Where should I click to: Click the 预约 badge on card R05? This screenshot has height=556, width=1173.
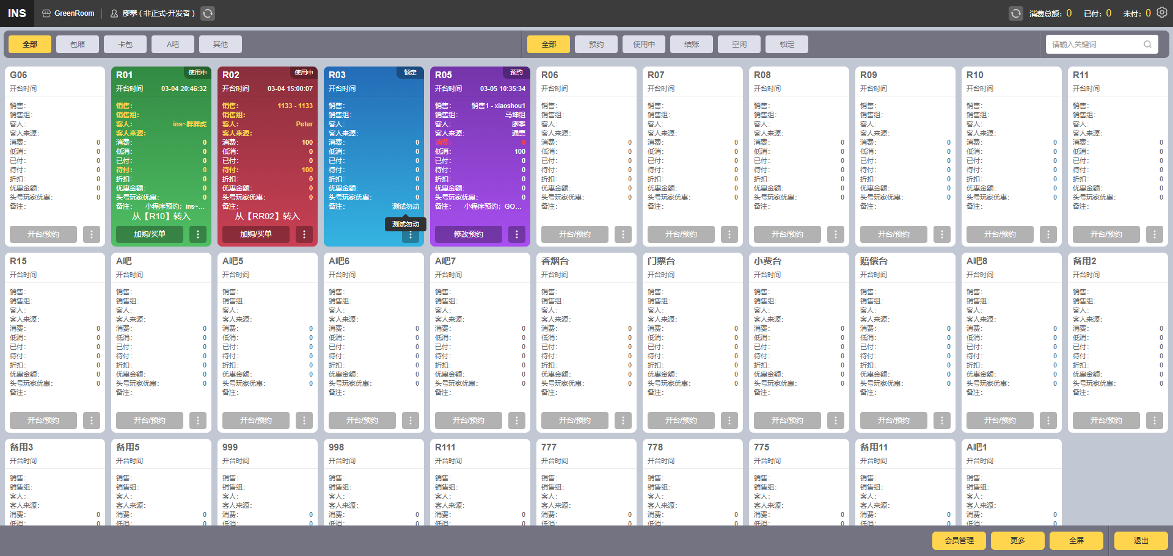click(516, 73)
